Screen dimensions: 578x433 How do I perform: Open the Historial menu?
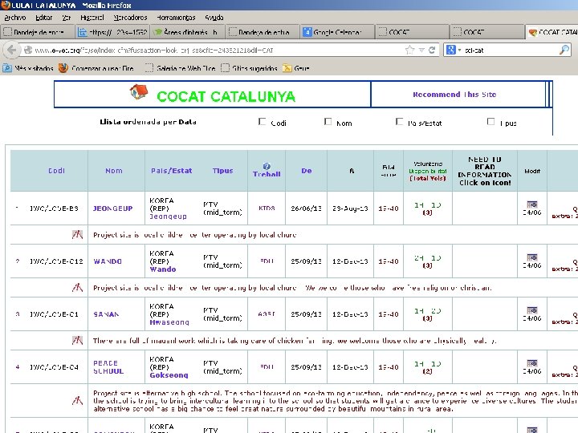[92, 18]
